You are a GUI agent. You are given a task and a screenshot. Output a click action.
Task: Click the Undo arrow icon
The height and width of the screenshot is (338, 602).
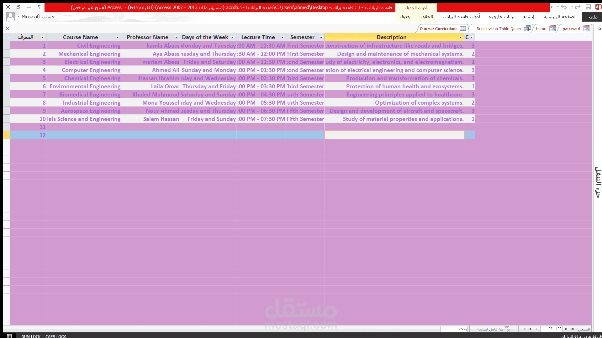coord(564,7)
